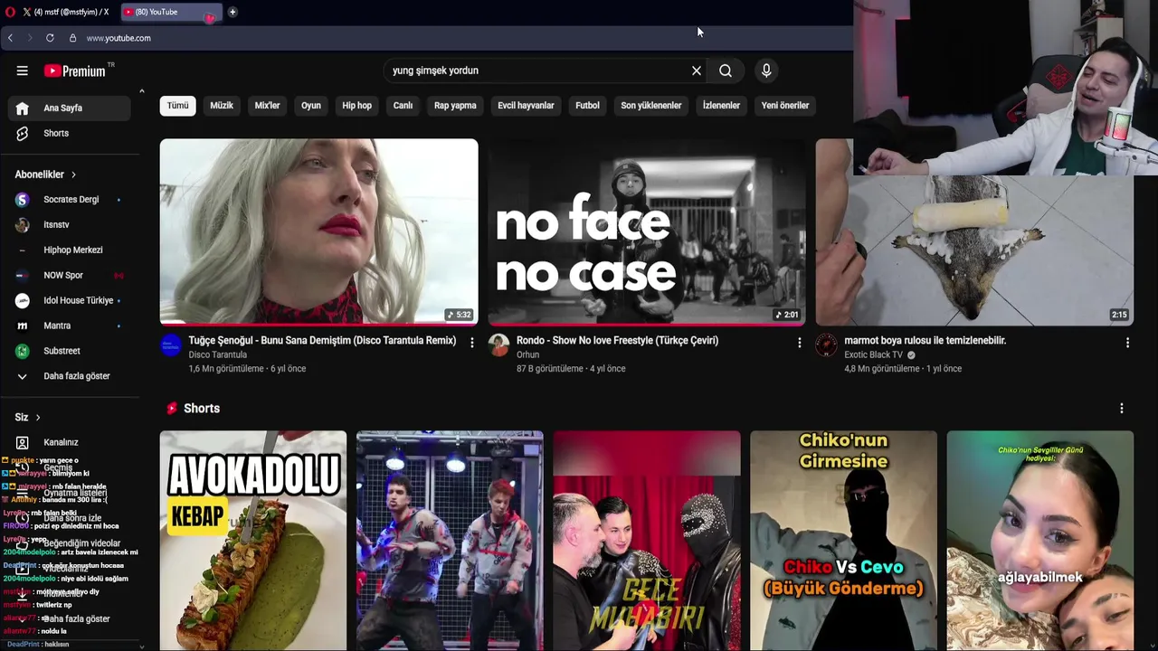
Task: Go back in browser
Action: [x=10, y=38]
